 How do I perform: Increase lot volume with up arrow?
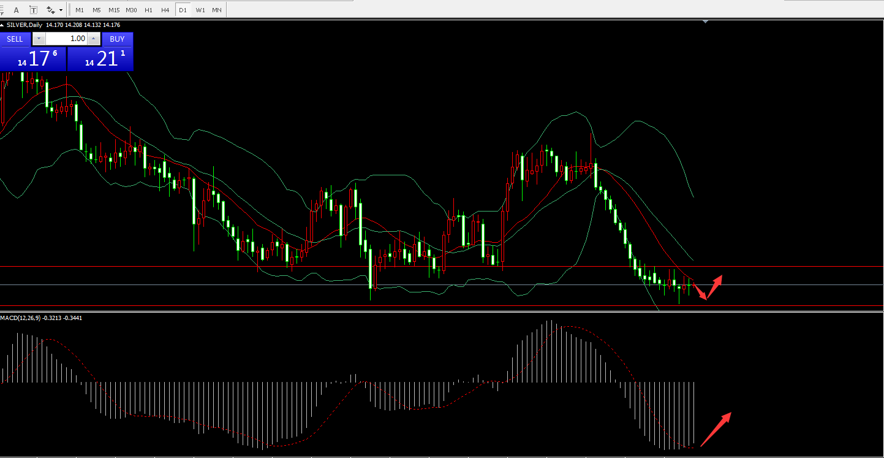pyautogui.click(x=93, y=39)
